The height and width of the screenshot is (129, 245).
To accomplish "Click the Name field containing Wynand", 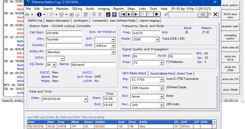I will (x=93, y=65).
